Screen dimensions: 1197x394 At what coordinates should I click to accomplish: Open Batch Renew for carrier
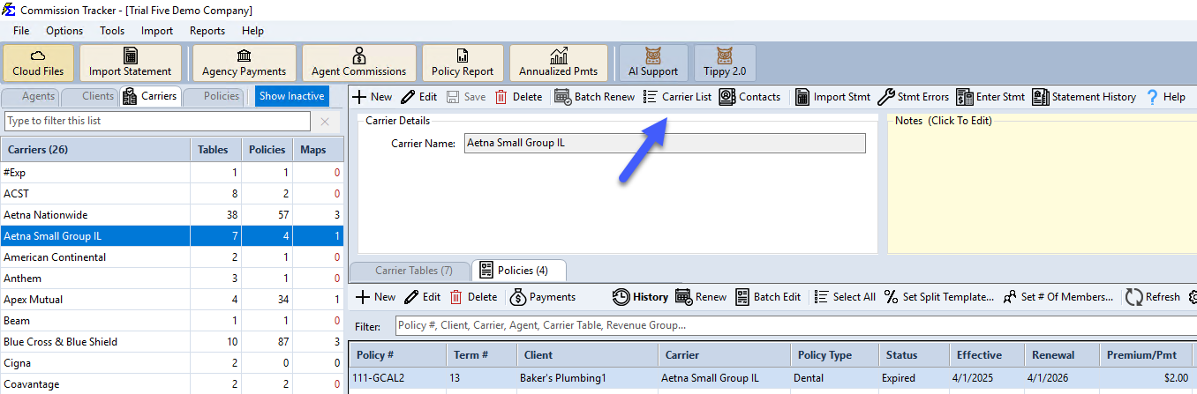point(594,97)
